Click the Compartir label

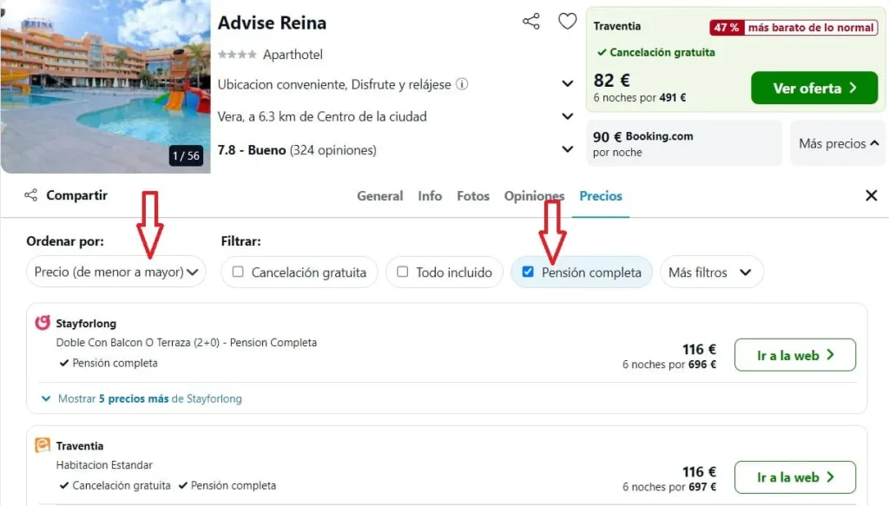(76, 195)
